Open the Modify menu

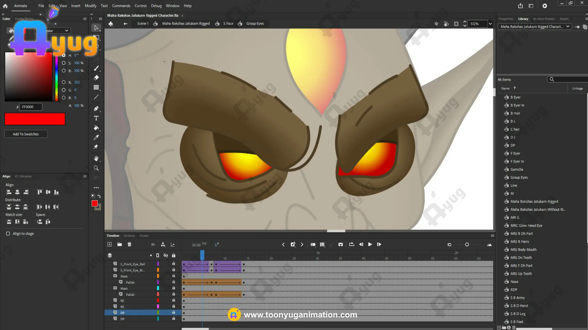point(90,6)
